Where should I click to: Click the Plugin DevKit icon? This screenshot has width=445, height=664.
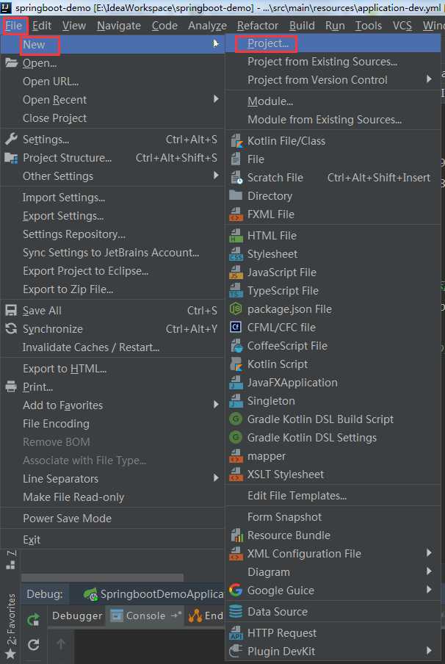pyautogui.click(x=236, y=651)
